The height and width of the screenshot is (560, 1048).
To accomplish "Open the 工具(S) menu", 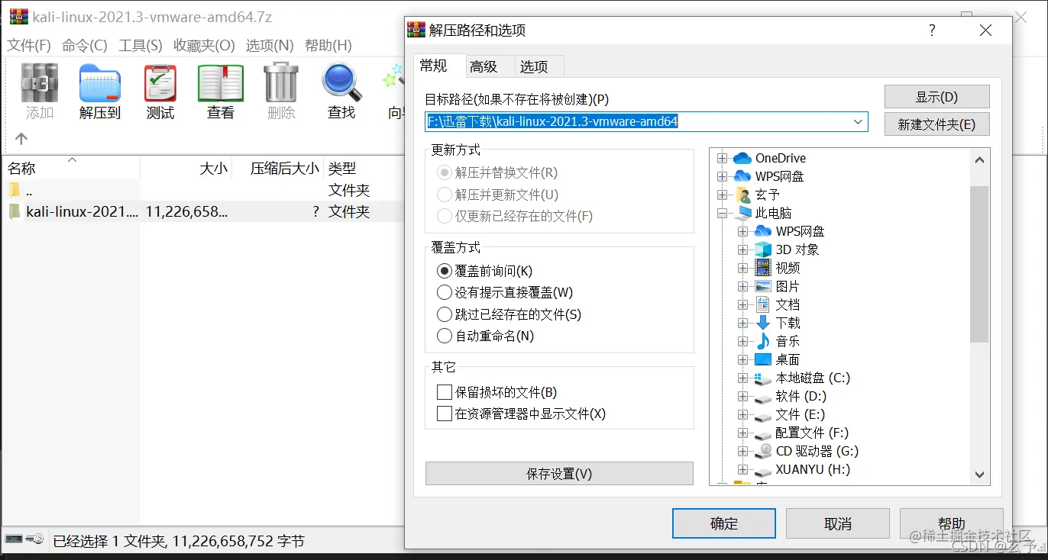I will point(141,46).
